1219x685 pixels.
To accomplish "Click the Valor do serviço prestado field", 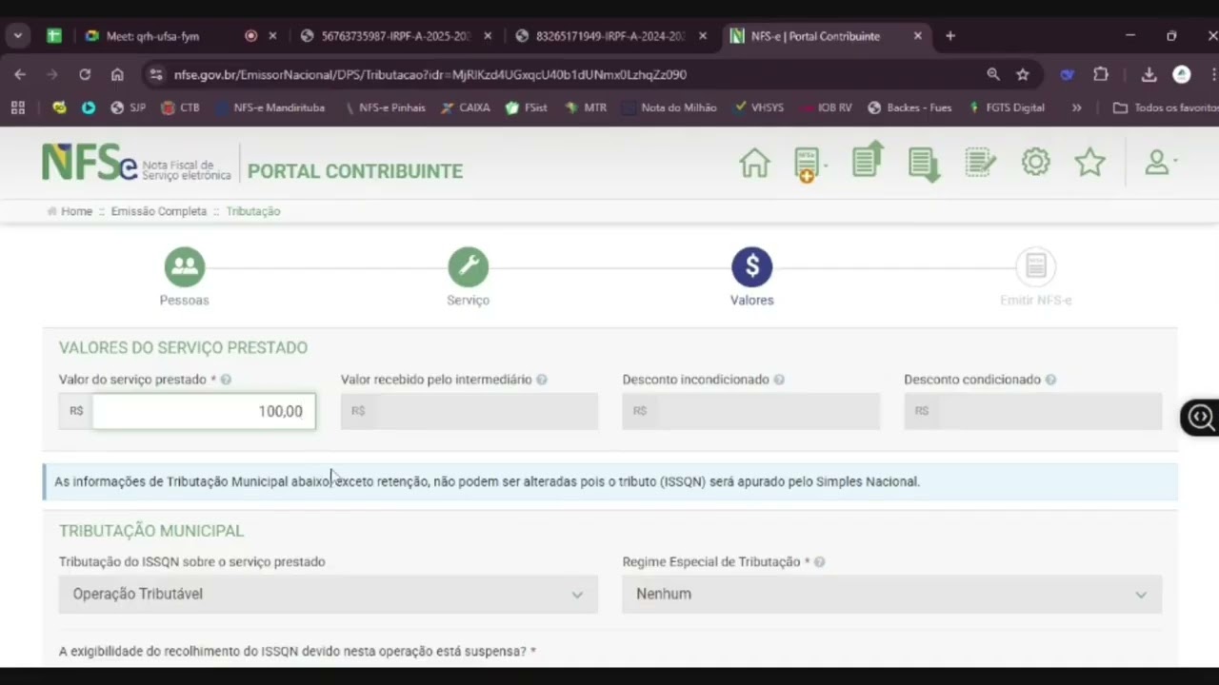I will coord(204,411).
